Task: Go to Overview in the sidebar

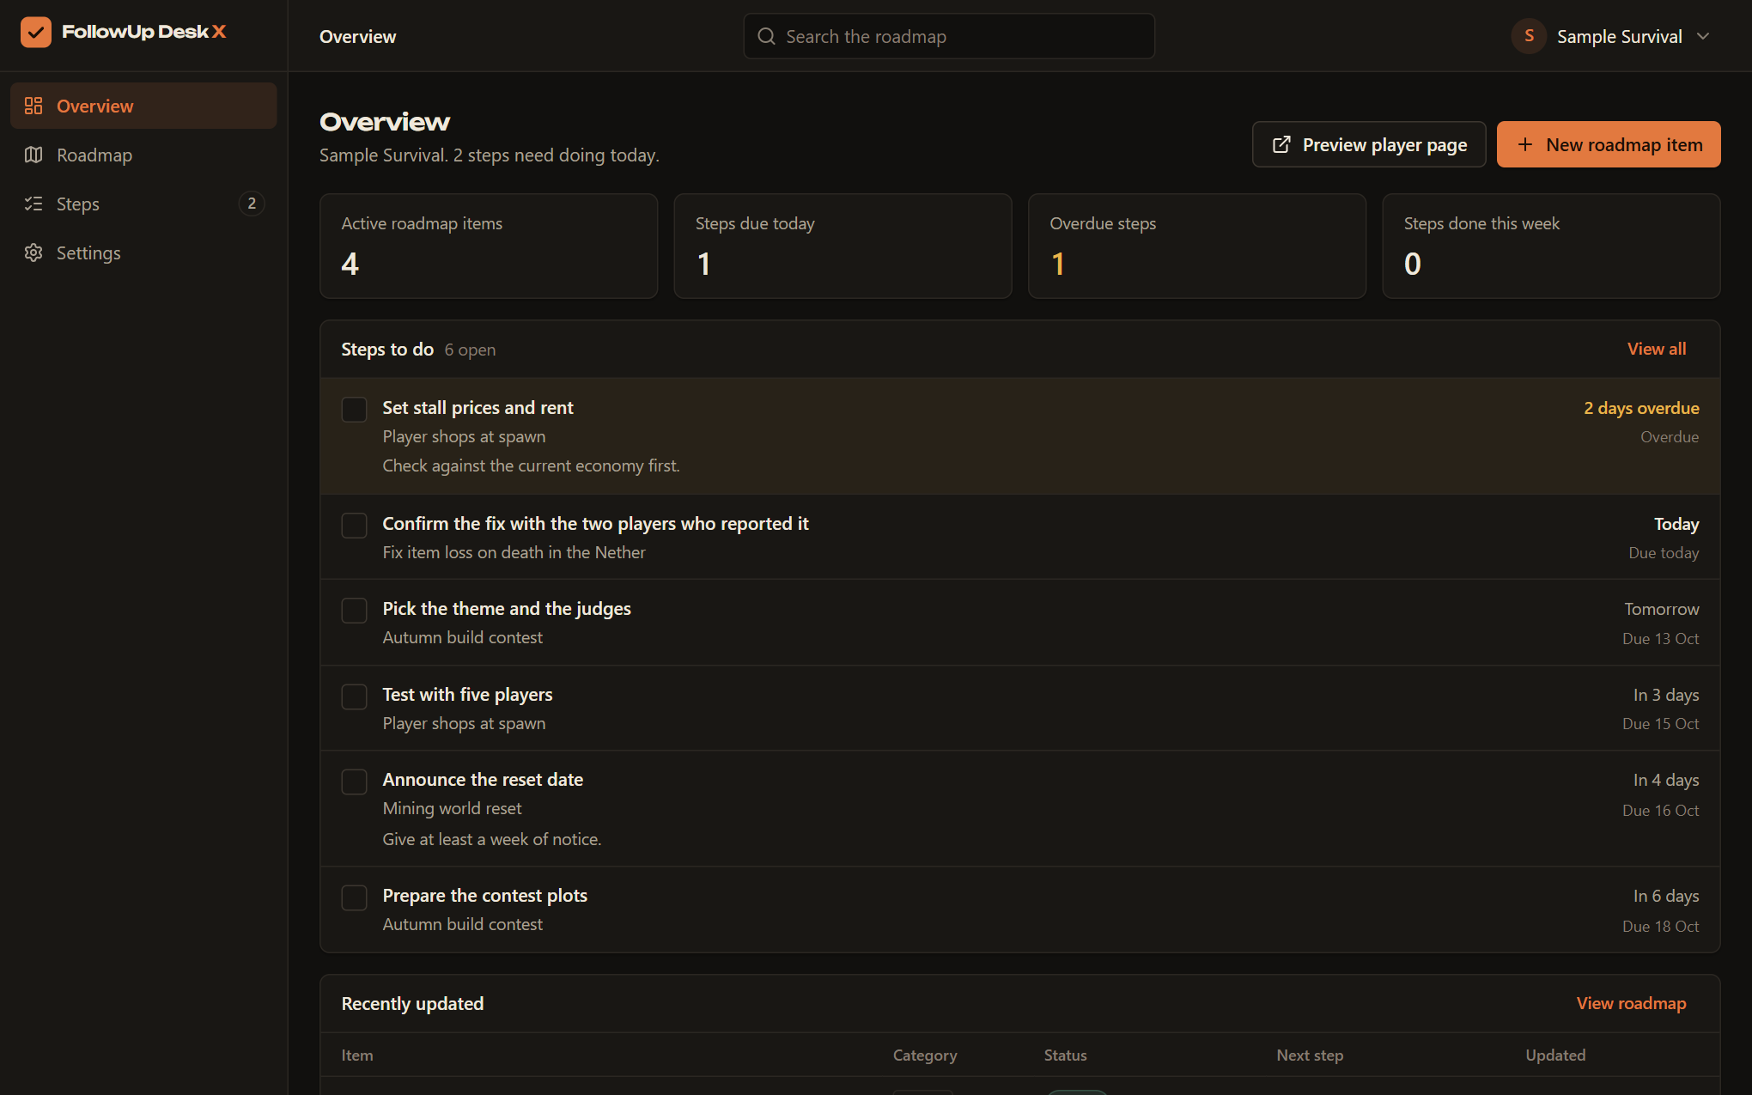Action: pyautogui.click(x=143, y=106)
